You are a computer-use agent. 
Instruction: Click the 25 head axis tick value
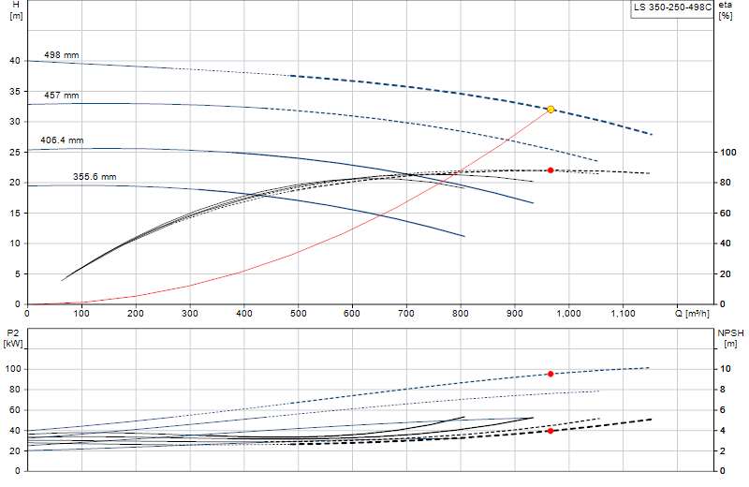click(x=15, y=152)
